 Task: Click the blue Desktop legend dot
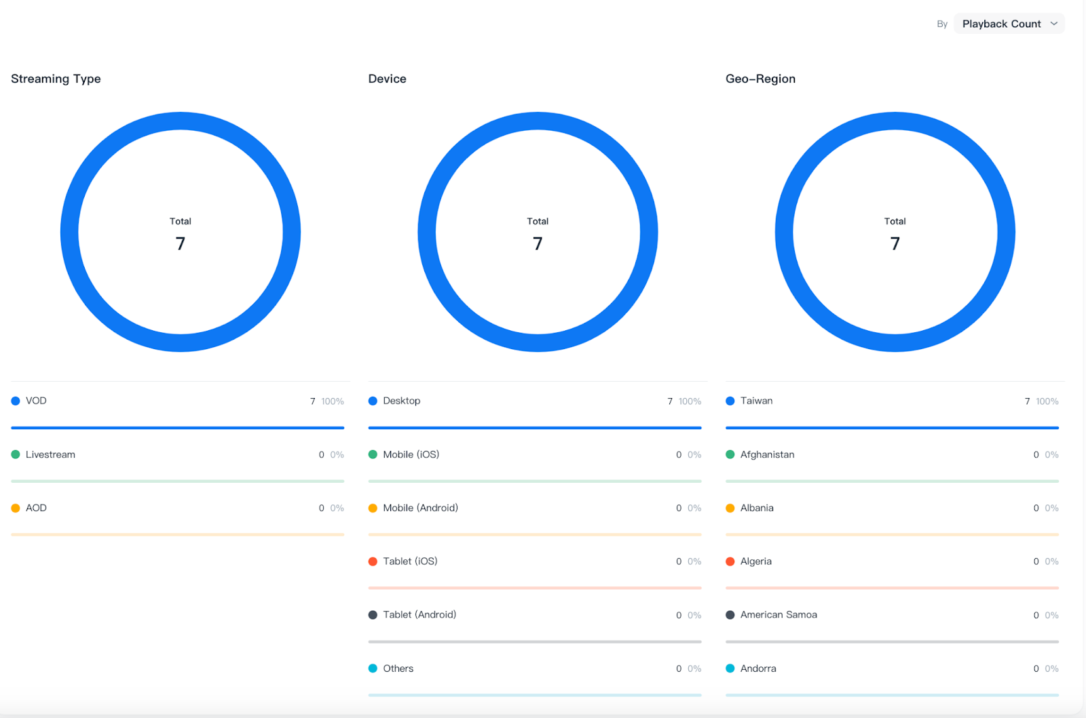[x=373, y=401]
